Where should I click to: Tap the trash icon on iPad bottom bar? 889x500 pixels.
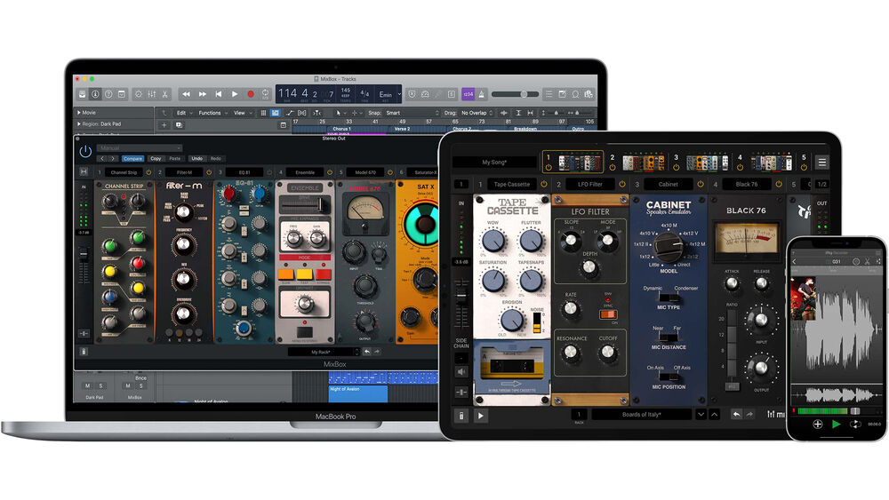461,415
